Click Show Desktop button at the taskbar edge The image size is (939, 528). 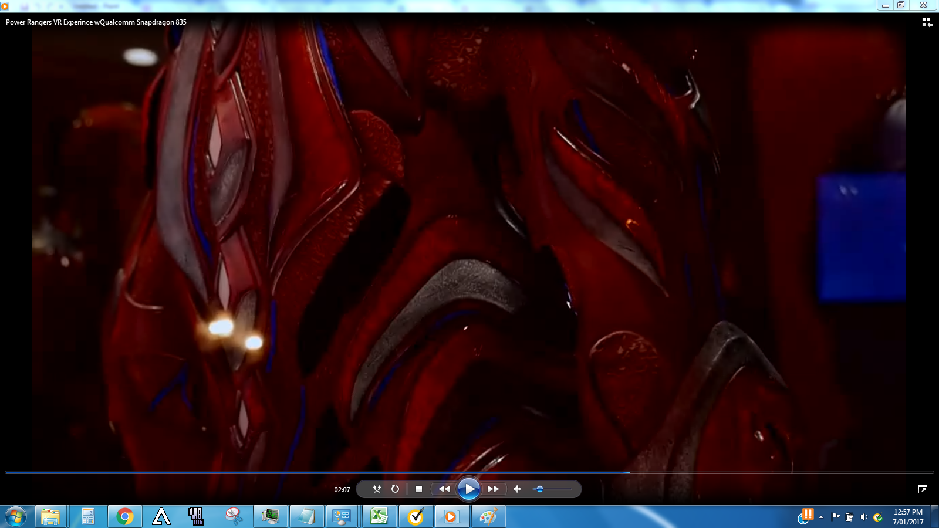(x=935, y=517)
